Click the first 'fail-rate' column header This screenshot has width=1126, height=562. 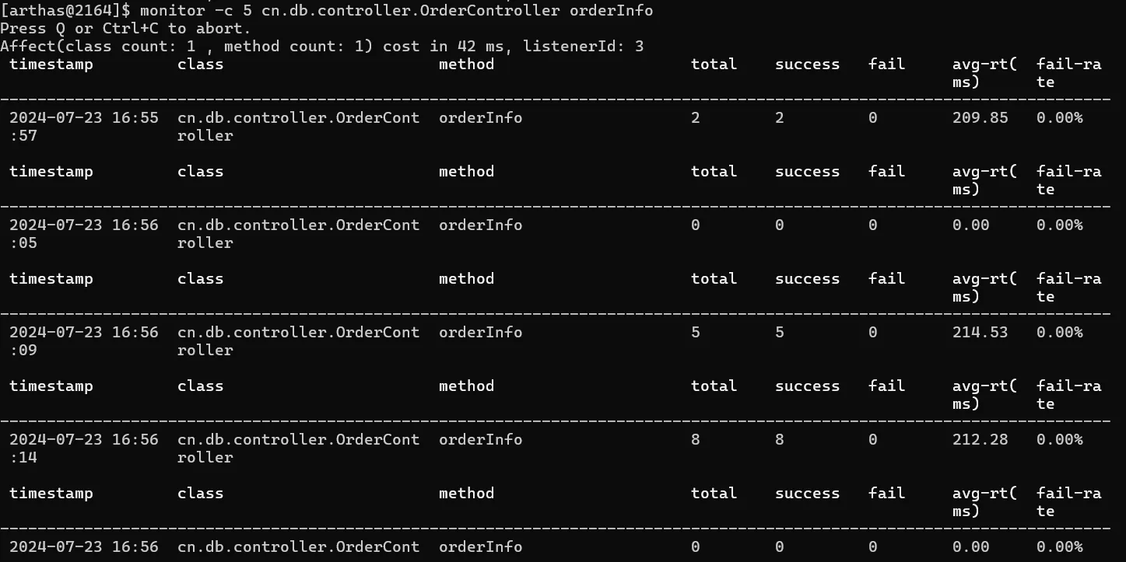(1068, 72)
